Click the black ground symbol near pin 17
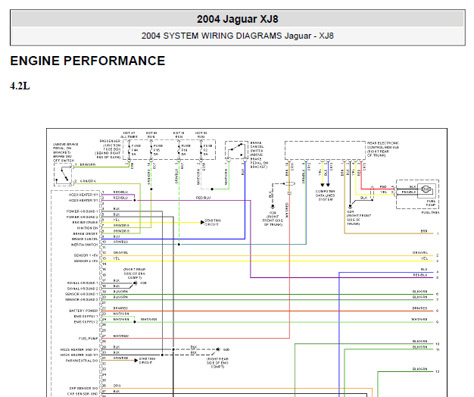474x397 pixels. (x=135, y=283)
